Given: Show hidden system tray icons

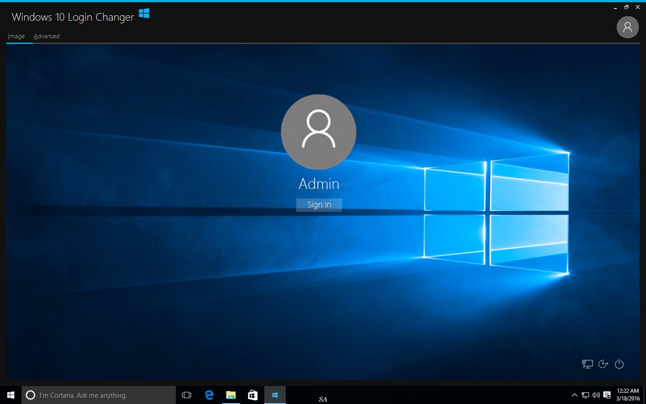Looking at the screenshot, I should tap(574, 395).
